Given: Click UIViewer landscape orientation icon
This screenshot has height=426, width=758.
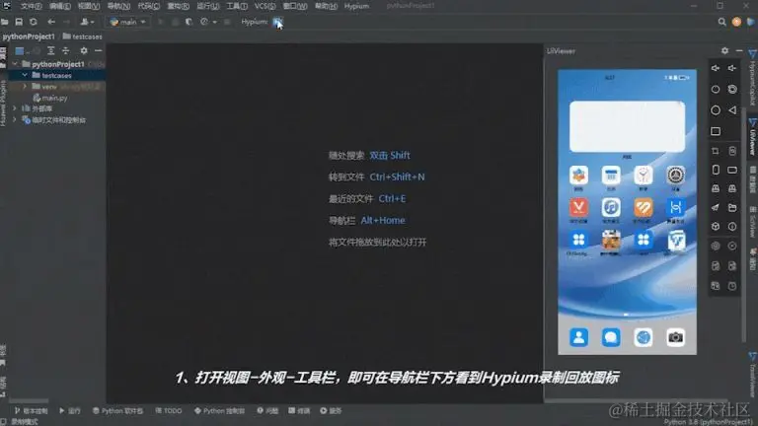Looking at the screenshot, I should click(732, 170).
